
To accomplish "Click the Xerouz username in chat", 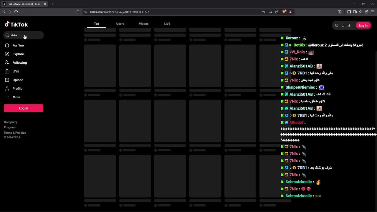I will [292, 38].
